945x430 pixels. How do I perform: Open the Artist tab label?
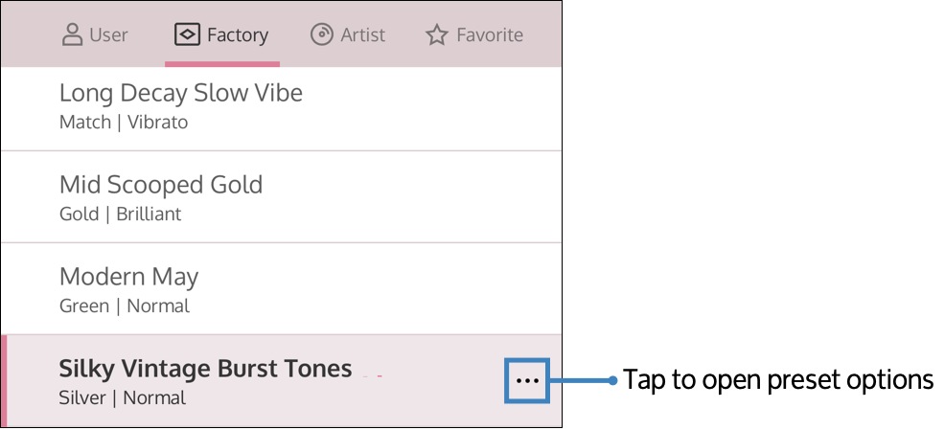(363, 35)
